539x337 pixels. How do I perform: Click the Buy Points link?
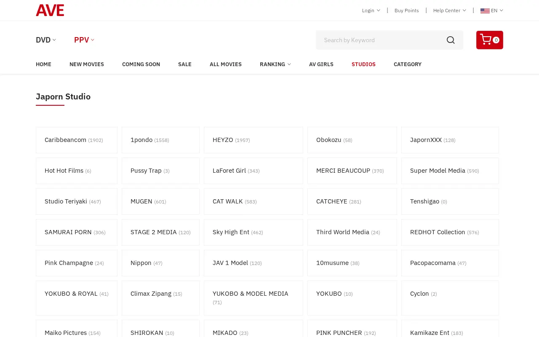407,11
